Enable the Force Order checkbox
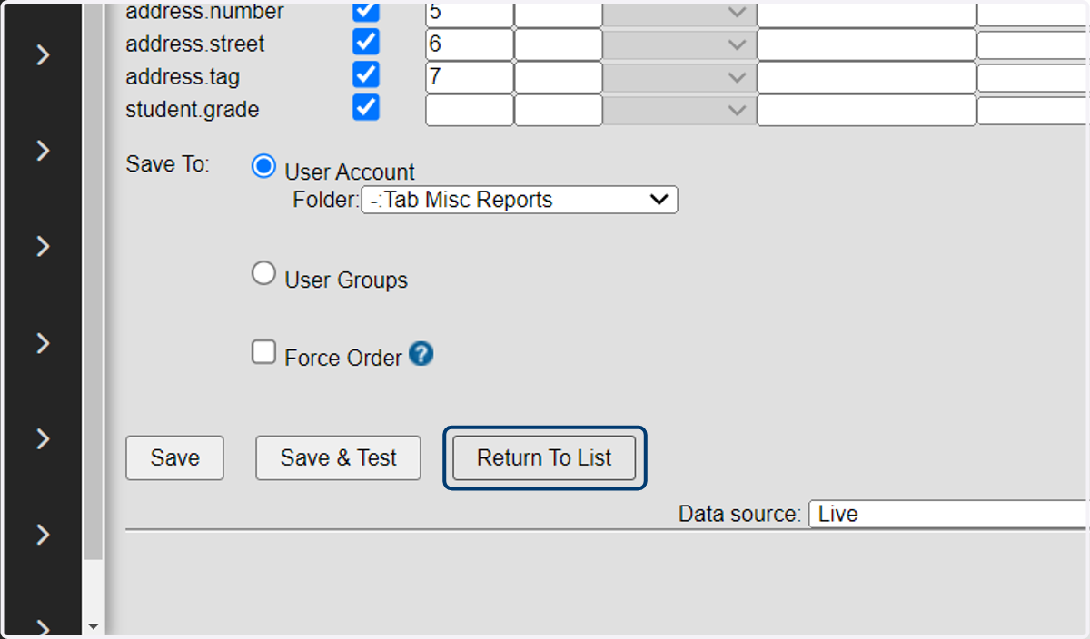This screenshot has width=1090, height=639. [263, 352]
